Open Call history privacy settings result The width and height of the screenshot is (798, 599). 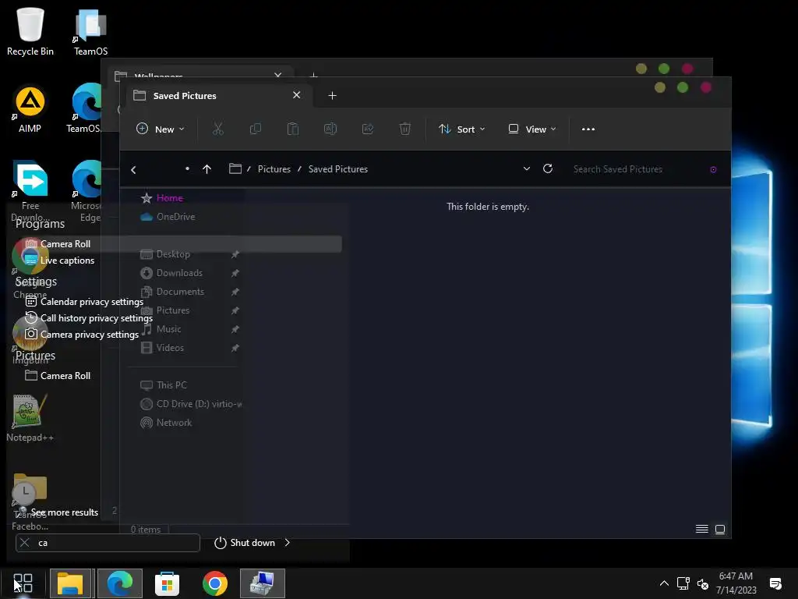(89, 318)
